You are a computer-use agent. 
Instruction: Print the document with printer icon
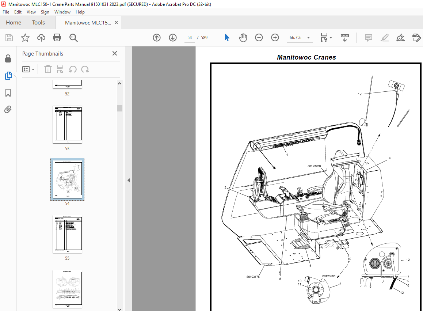click(57, 38)
